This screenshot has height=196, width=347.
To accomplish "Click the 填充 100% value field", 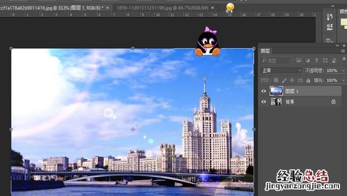I will pos(332,80).
